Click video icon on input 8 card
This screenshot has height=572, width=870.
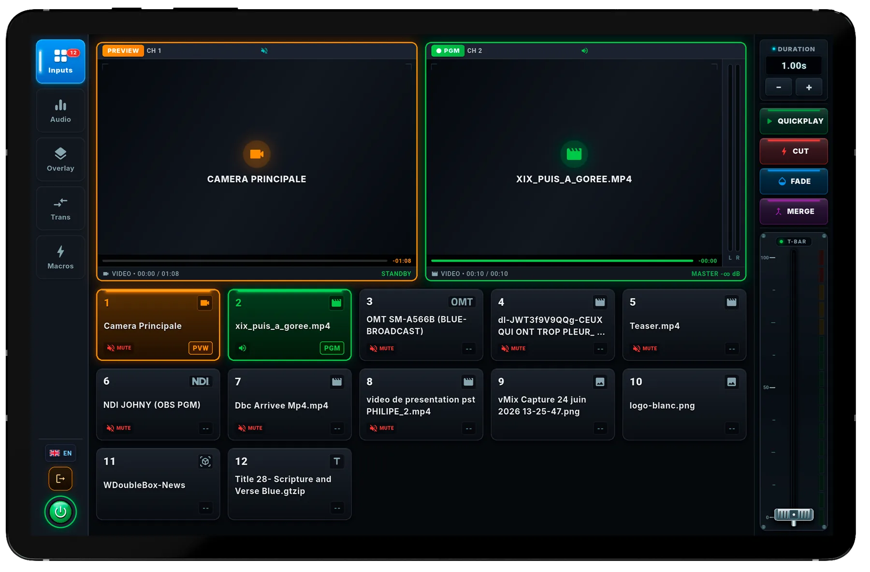point(468,382)
